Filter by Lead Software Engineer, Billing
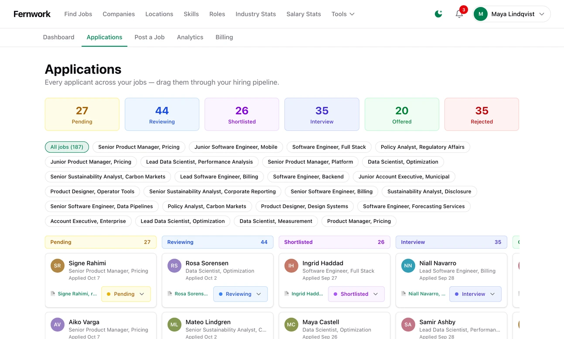The height and width of the screenshot is (339, 564). tap(219, 177)
